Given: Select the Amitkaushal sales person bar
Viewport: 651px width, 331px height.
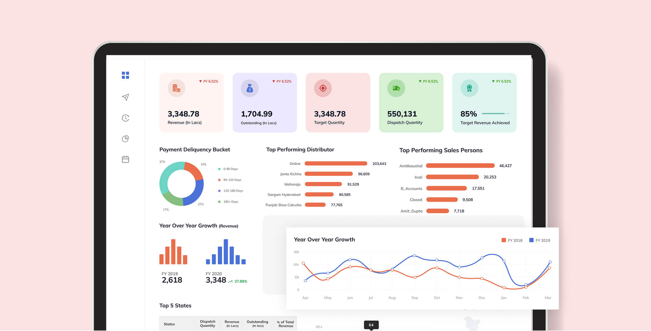Looking at the screenshot, I should (x=460, y=166).
